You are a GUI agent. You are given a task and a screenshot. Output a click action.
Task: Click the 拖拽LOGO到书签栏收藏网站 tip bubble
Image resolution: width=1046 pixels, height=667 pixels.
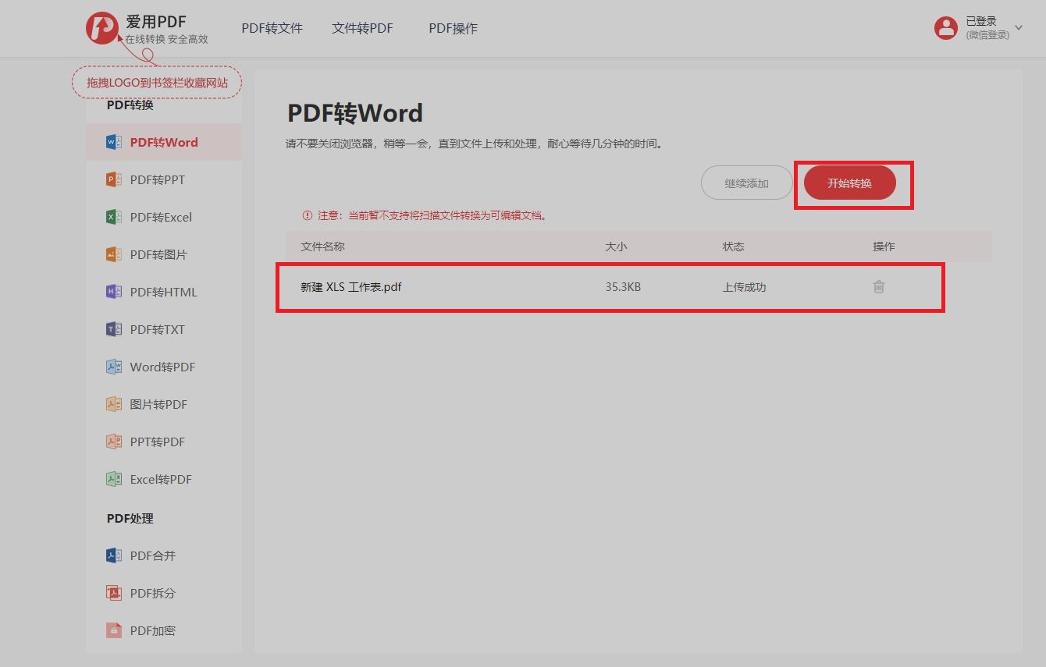click(x=157, y=82)
